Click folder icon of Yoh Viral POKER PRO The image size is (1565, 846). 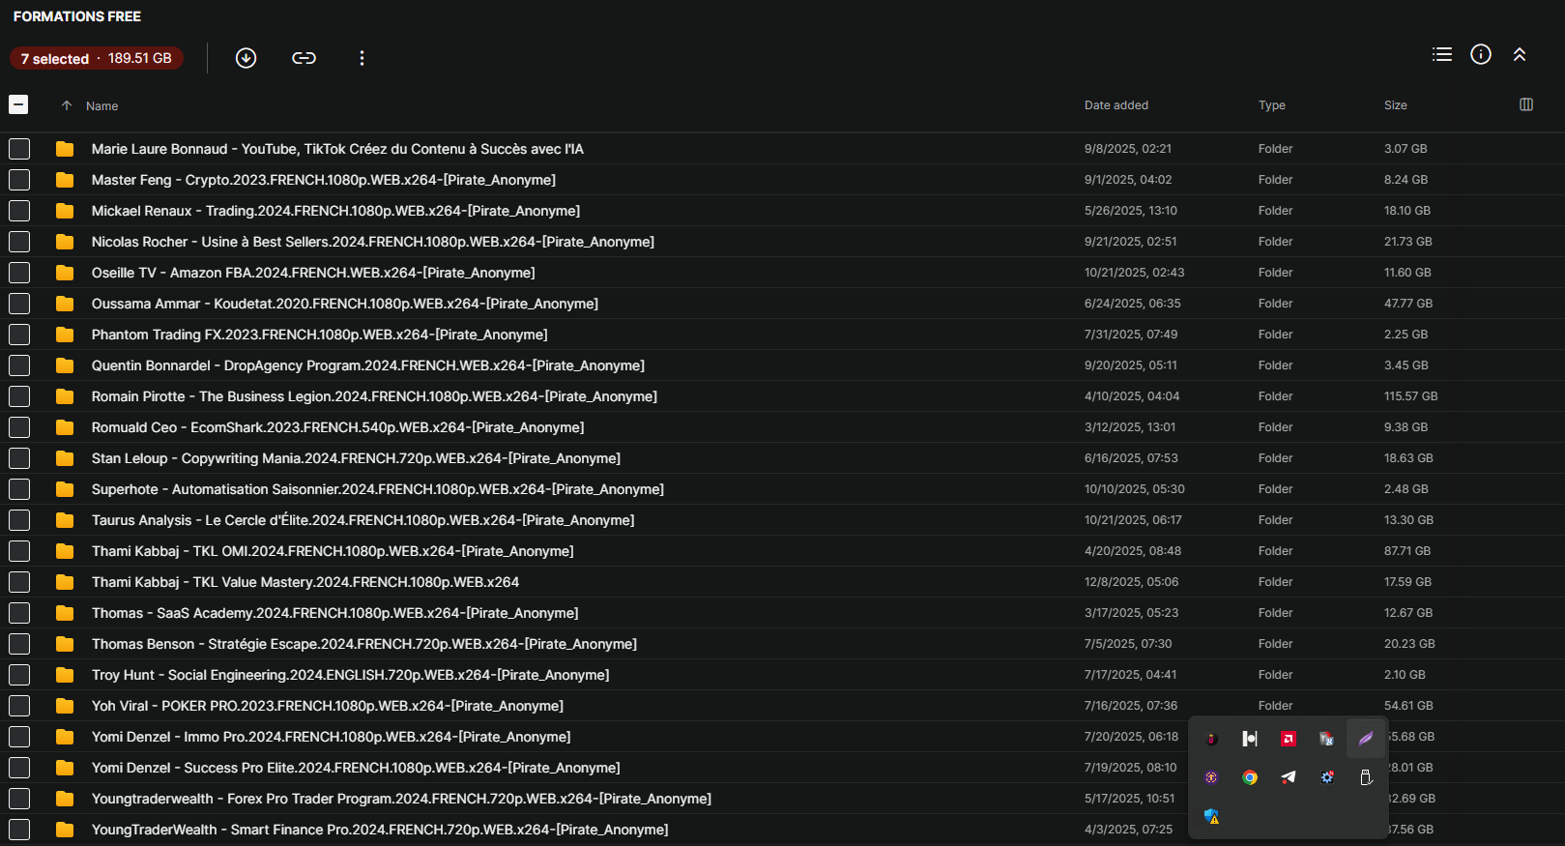65,706
